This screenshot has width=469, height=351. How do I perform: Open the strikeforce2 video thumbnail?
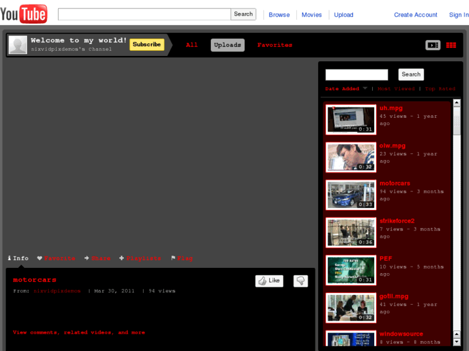[351, 232]
